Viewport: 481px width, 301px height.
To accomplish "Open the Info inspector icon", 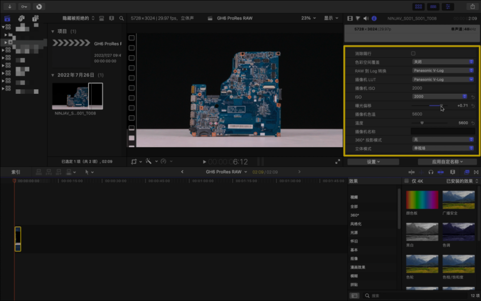I will [x=374, y=18].
